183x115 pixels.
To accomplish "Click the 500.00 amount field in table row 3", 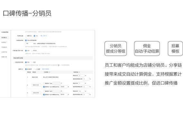I will tap(64, 95).
